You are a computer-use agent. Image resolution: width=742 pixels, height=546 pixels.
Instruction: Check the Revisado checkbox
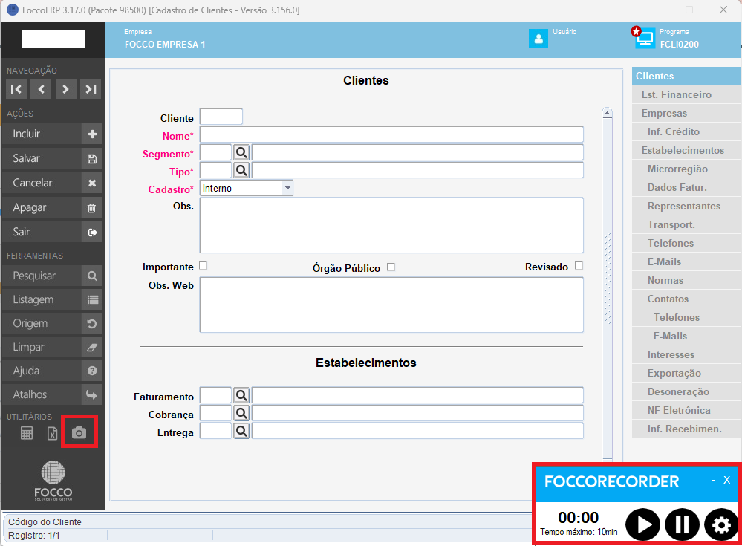click(579, 266)
